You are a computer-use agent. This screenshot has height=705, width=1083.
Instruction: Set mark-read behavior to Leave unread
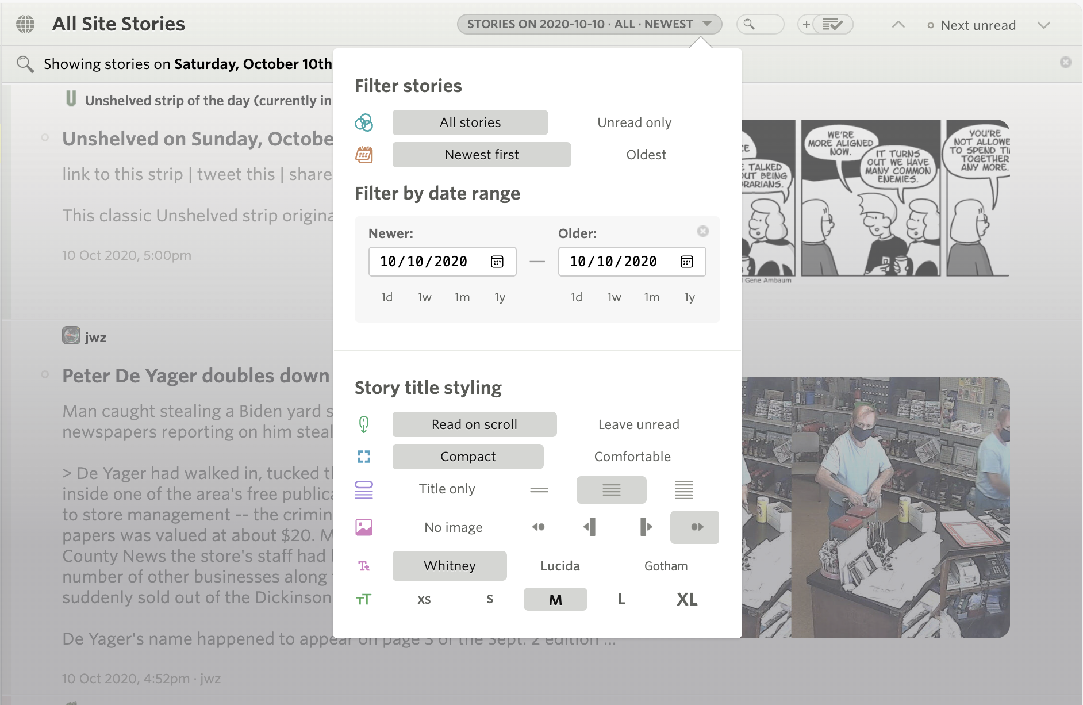tap(638, 424)
